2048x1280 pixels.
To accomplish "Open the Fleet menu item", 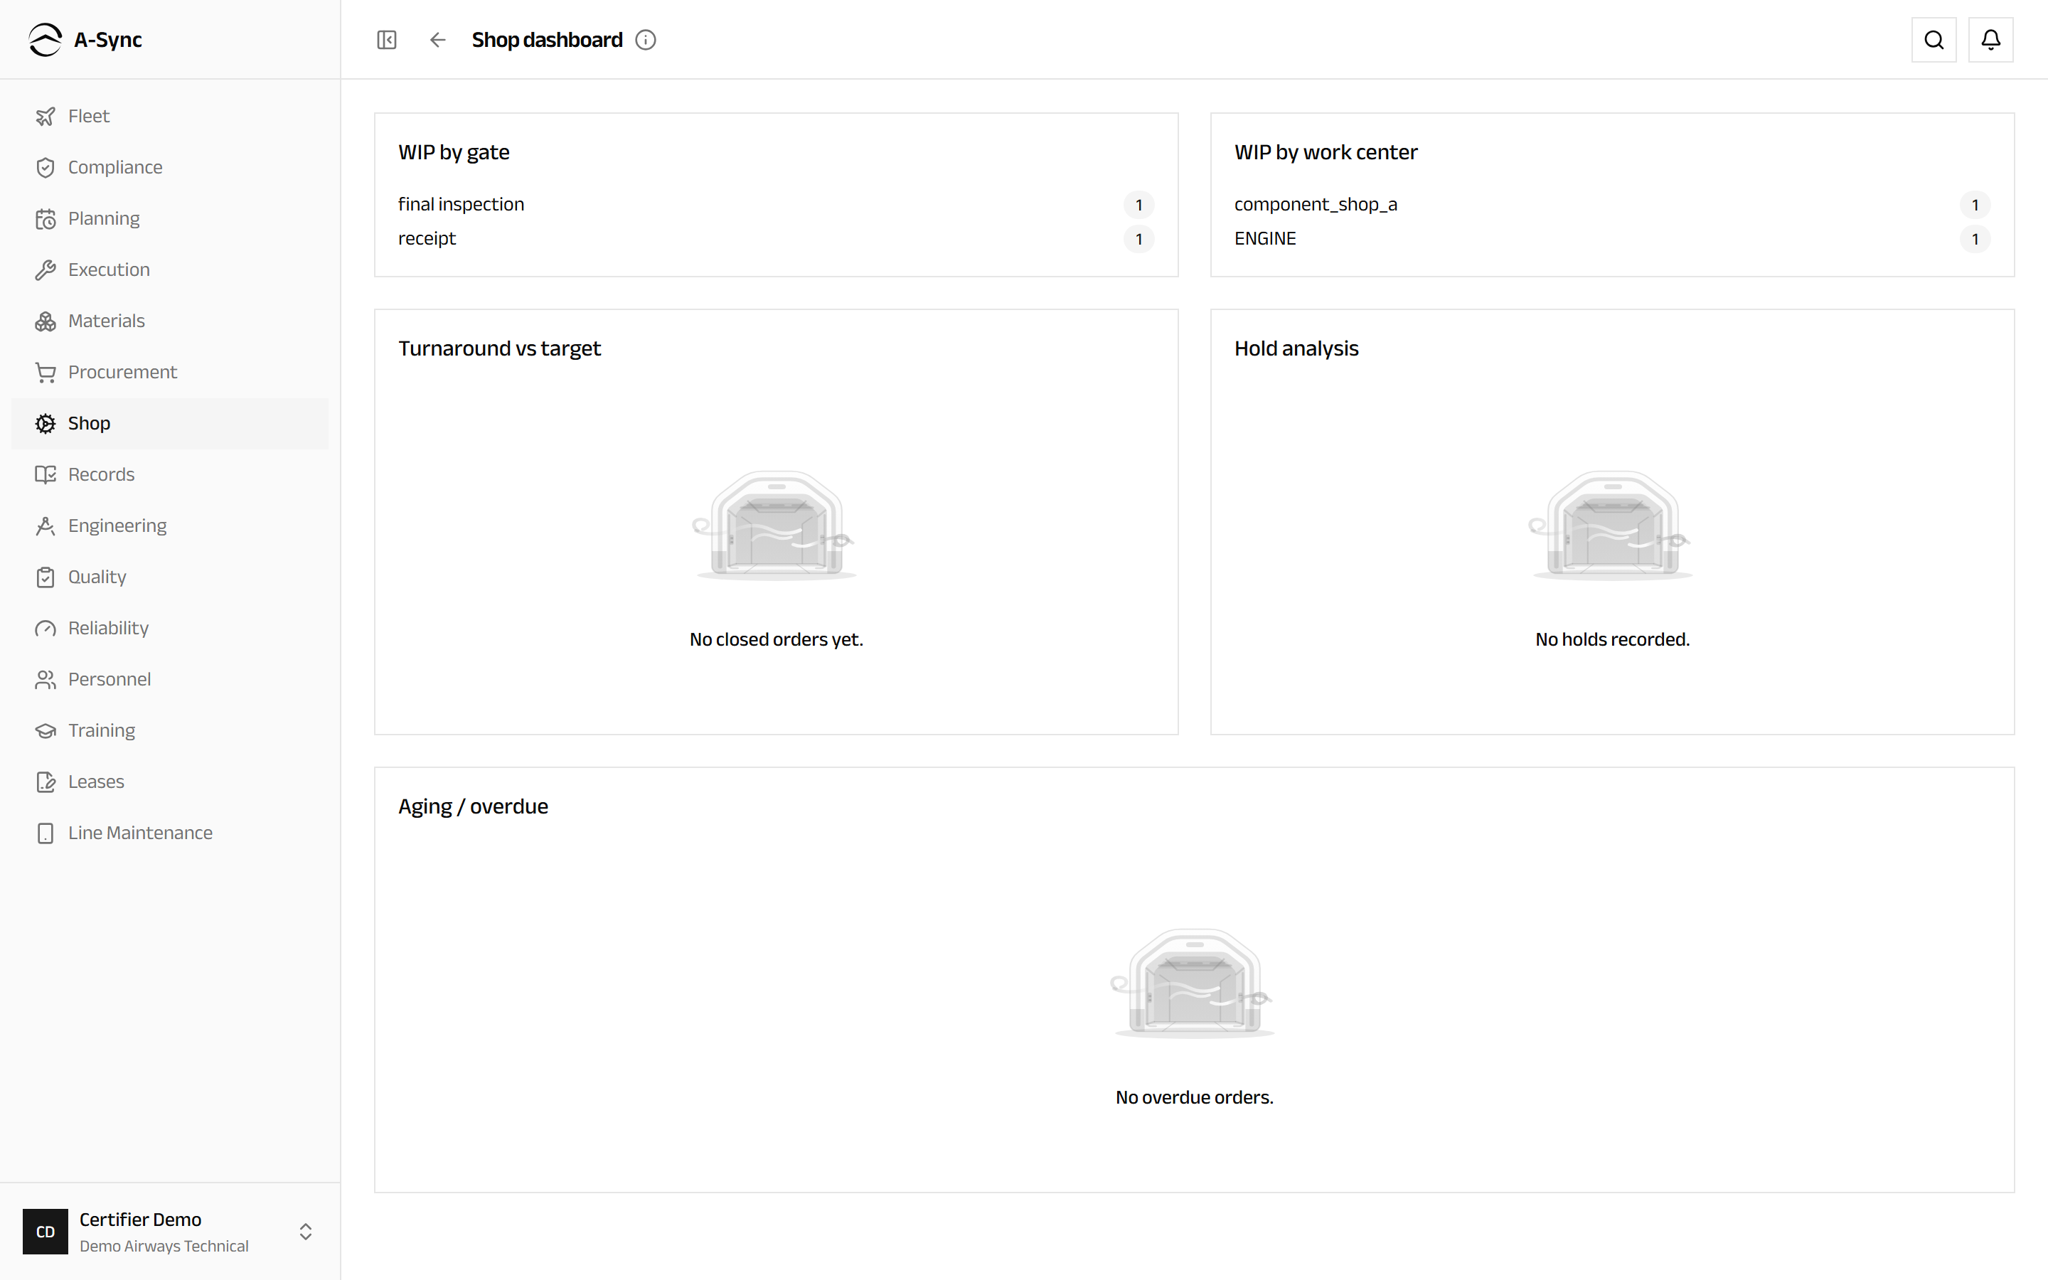I will pyautogui.click(x=170, y=116).
